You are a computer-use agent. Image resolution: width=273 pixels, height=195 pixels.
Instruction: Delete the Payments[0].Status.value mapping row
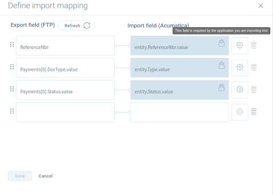(x=254, y=90)
